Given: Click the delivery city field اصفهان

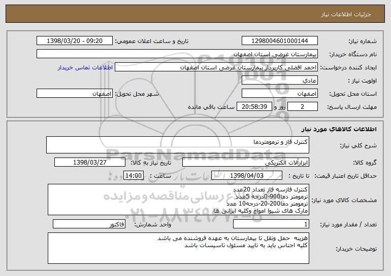Looking at the screenshot, I should click(75, 94).
